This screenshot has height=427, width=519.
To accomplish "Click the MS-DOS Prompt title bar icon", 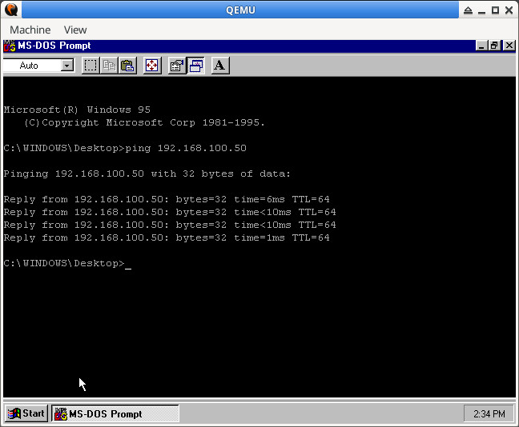I will click(10, 46).
